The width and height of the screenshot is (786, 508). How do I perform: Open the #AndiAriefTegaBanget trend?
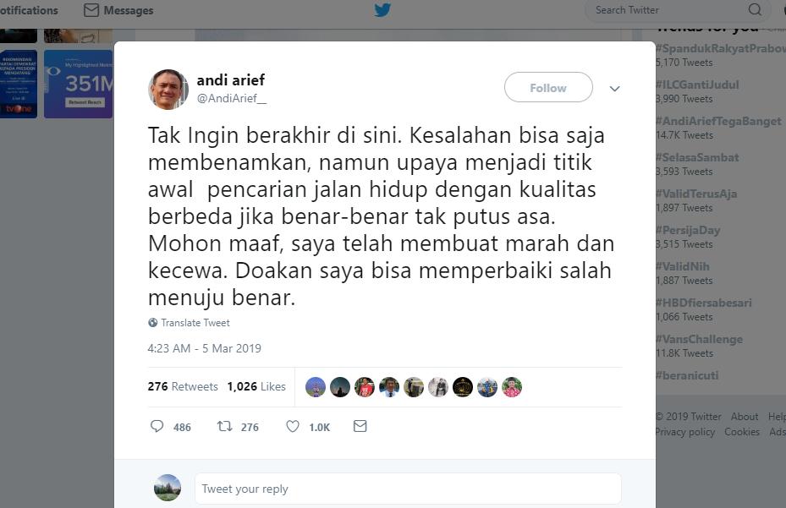tap(719, 121)
